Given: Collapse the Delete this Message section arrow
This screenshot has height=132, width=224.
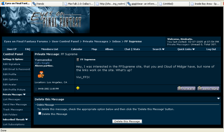Looking at the screenshot, I should click(x=218, y=98).
